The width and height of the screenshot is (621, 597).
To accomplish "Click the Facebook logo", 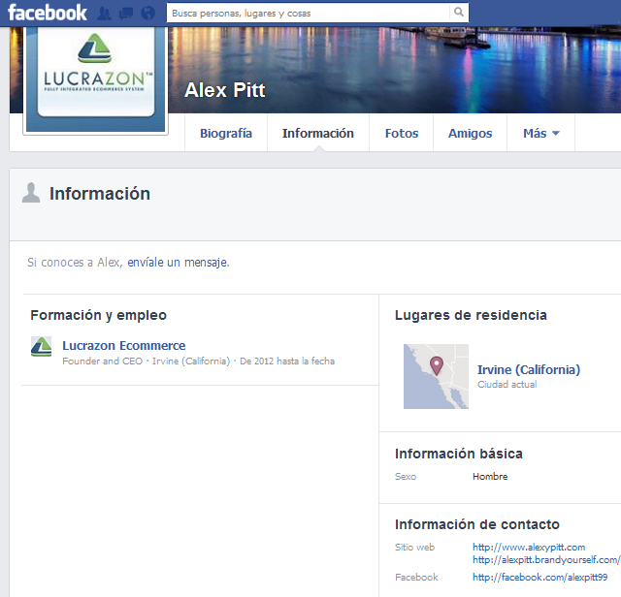I will (48, 13).
